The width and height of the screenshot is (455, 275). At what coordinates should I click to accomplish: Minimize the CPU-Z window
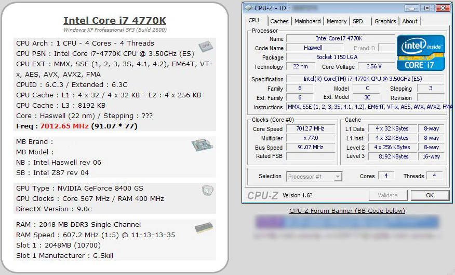[x=411, y=8]
